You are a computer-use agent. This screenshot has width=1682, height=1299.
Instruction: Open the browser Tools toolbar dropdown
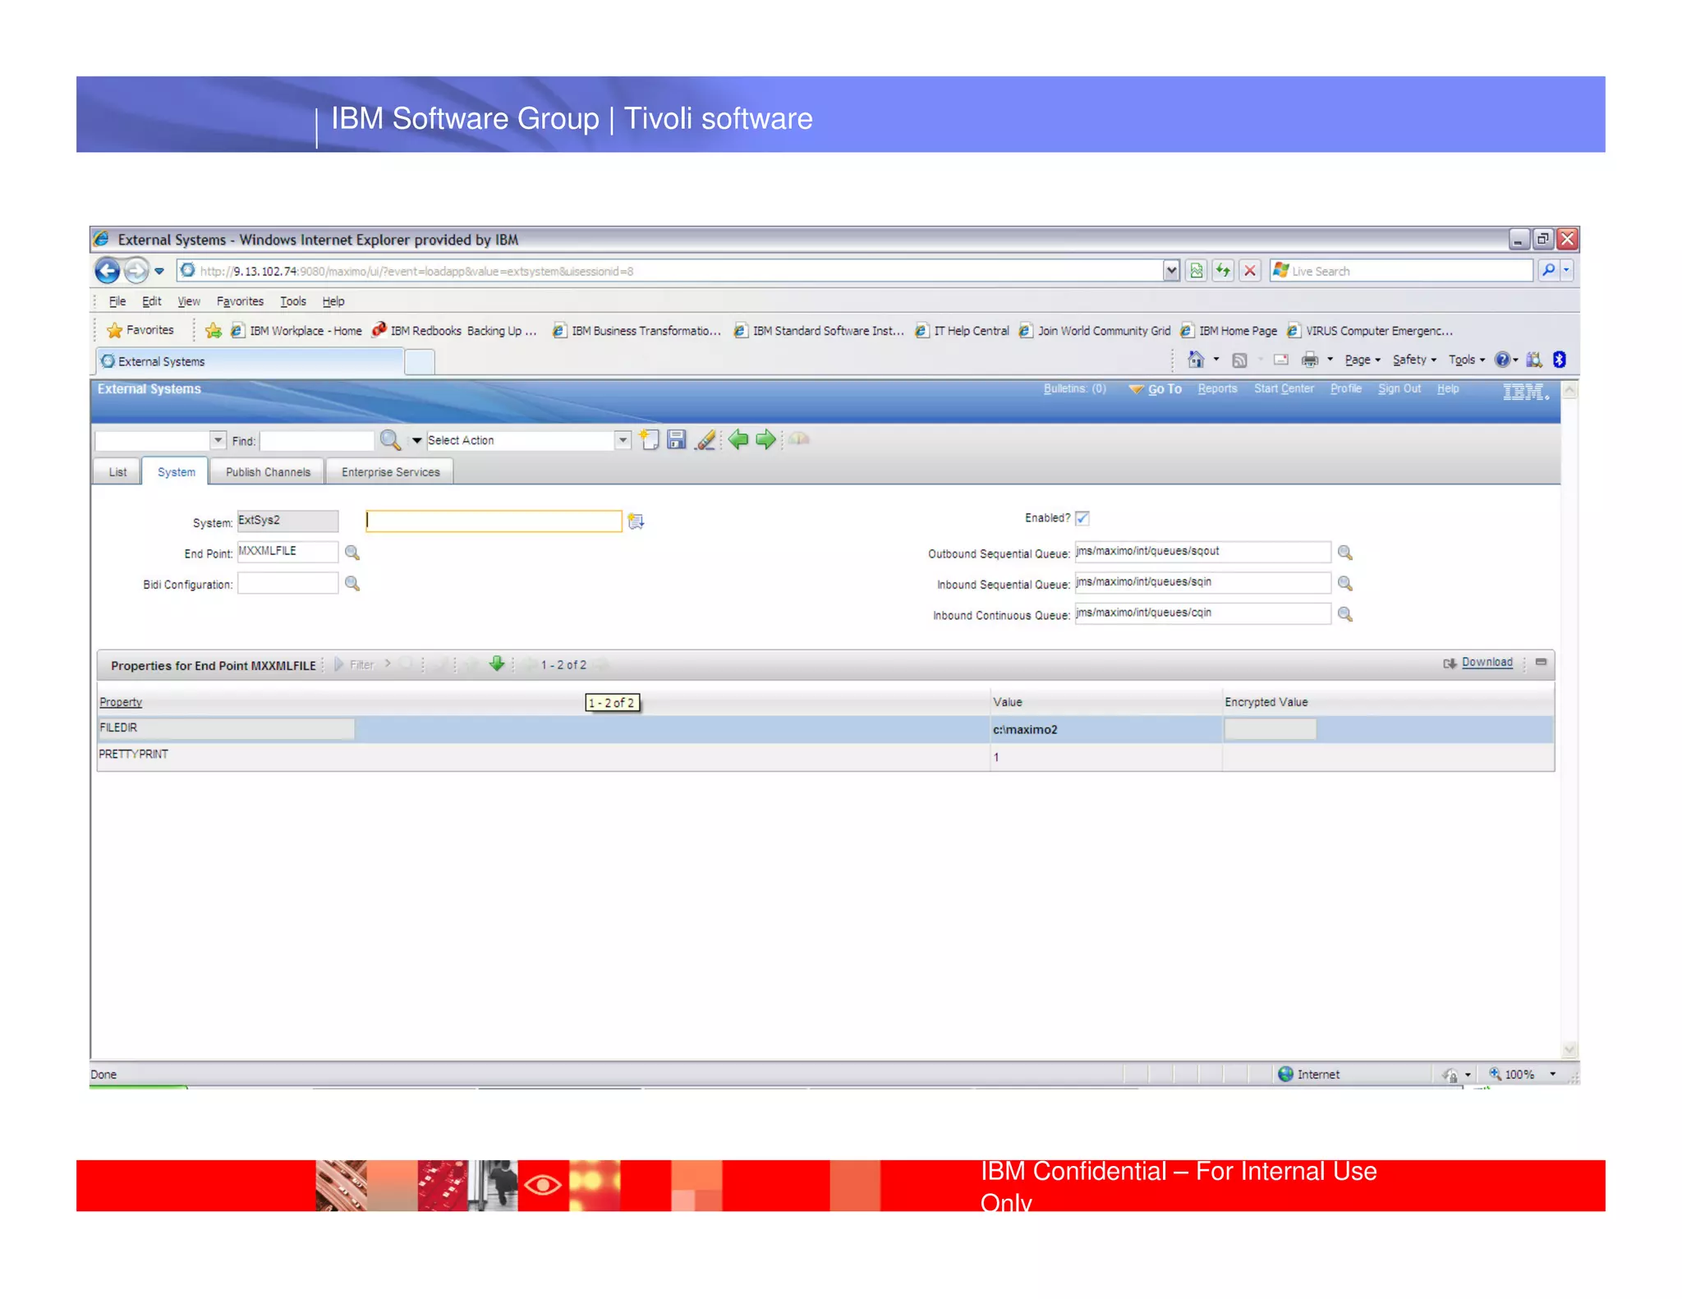click(1467, 360)
